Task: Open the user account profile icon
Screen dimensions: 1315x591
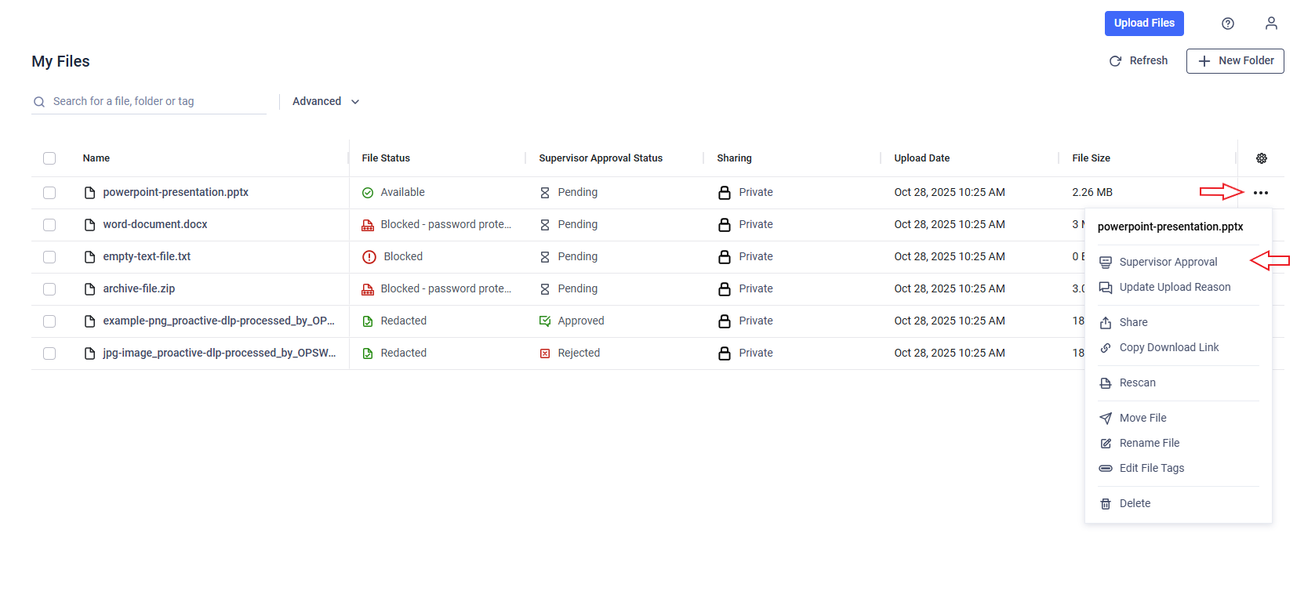Action: click(x=1271, y=24)
